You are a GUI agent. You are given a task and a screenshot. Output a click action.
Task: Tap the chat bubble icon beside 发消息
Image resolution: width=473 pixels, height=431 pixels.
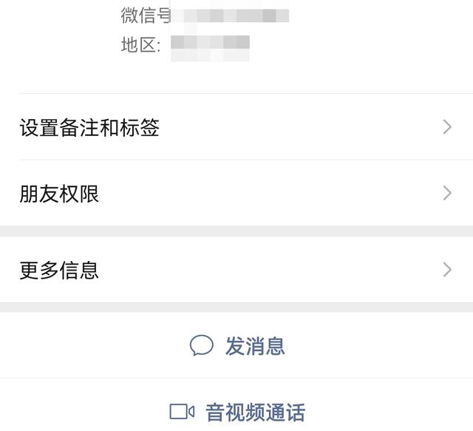(x=202, y=345)
